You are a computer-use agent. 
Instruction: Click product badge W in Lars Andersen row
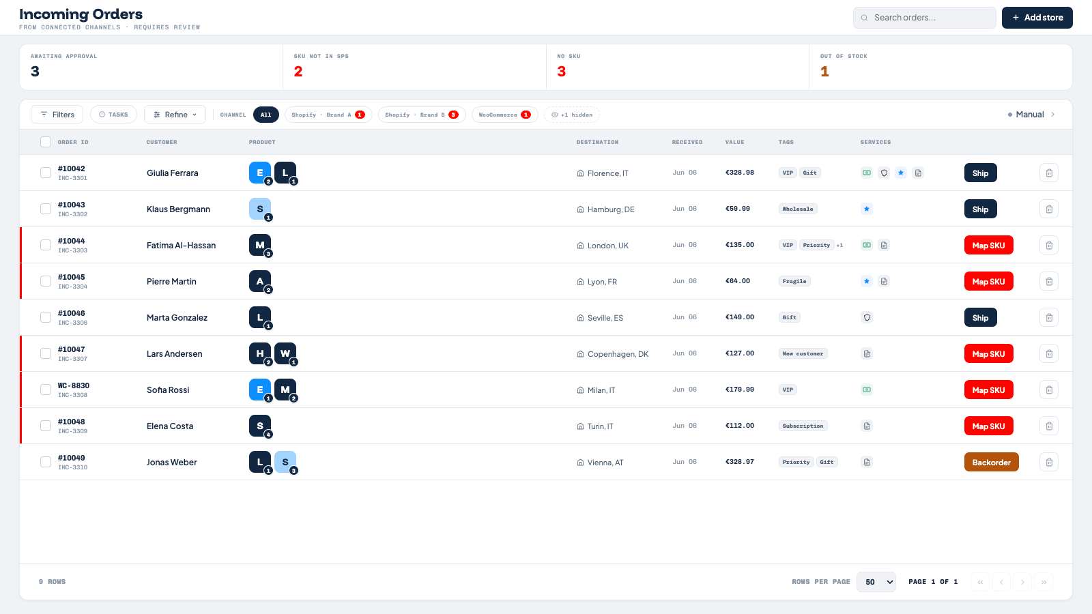point(285,353)
